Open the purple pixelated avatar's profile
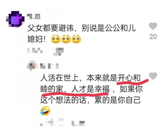 [15, 19]
